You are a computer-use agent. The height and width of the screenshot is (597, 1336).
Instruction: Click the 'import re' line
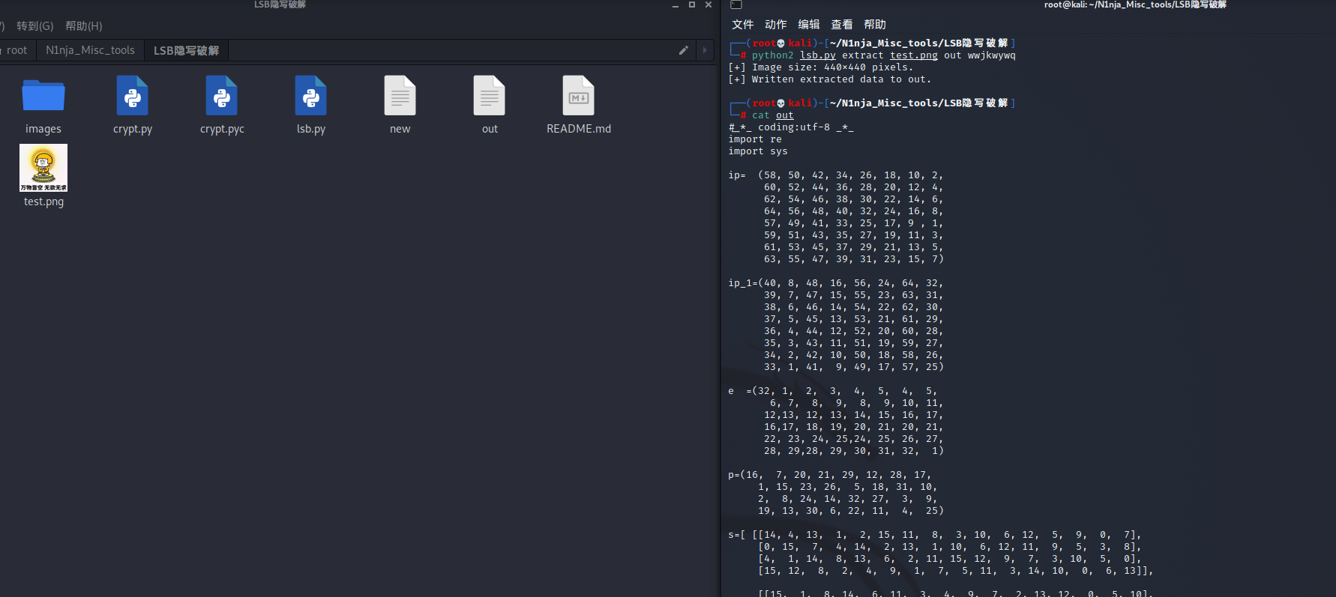(x=755, y=139)
